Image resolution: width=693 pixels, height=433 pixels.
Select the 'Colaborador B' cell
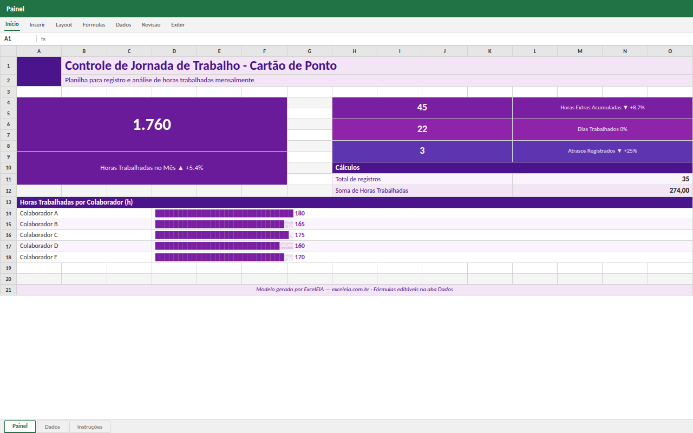(84, 224)
